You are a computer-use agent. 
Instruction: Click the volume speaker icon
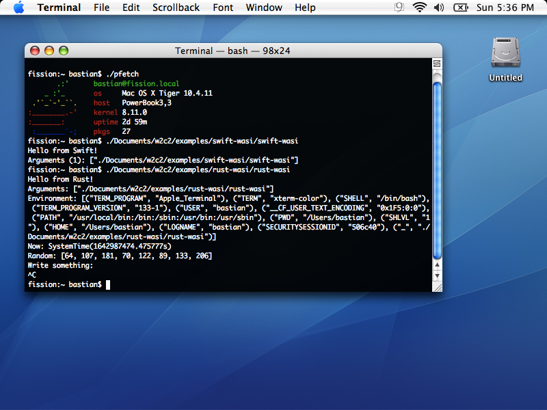point(439,8)
